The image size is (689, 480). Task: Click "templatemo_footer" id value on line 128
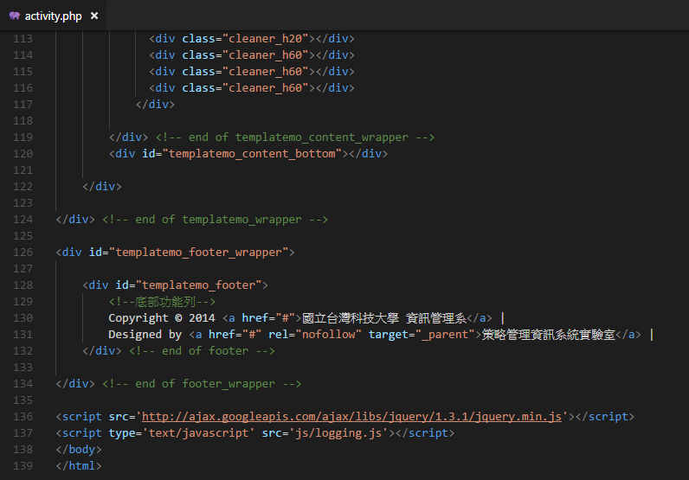tap(198, 285)
